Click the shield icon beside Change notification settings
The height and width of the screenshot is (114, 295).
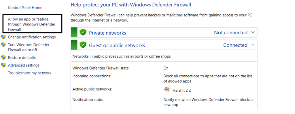point(3,37)
